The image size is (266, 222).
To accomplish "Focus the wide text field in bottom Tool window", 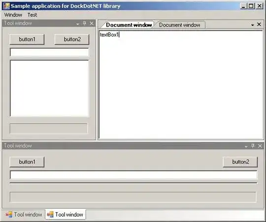I will coord(133,175).
